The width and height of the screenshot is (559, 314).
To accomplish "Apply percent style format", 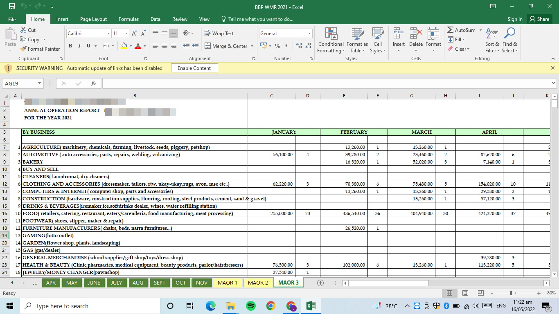I will [277, 46].
